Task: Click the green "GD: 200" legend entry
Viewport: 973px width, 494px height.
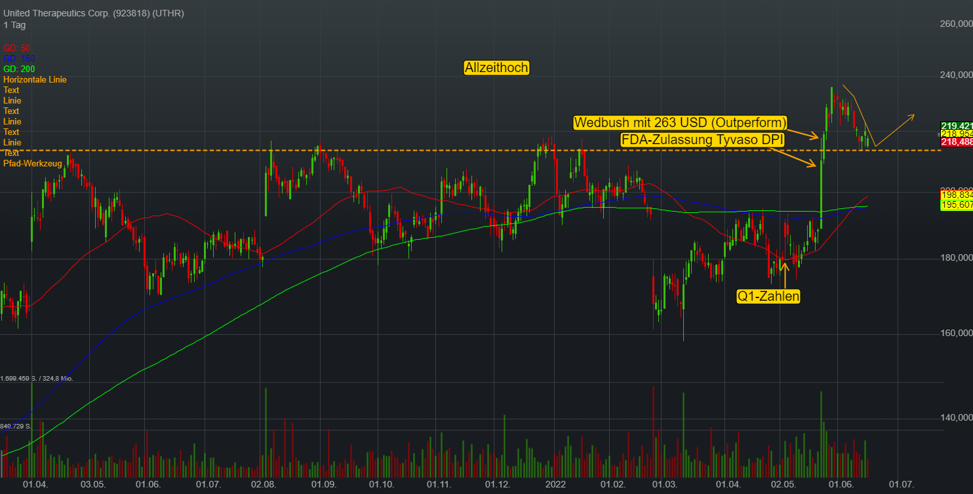Action: (x=19, y=69)
